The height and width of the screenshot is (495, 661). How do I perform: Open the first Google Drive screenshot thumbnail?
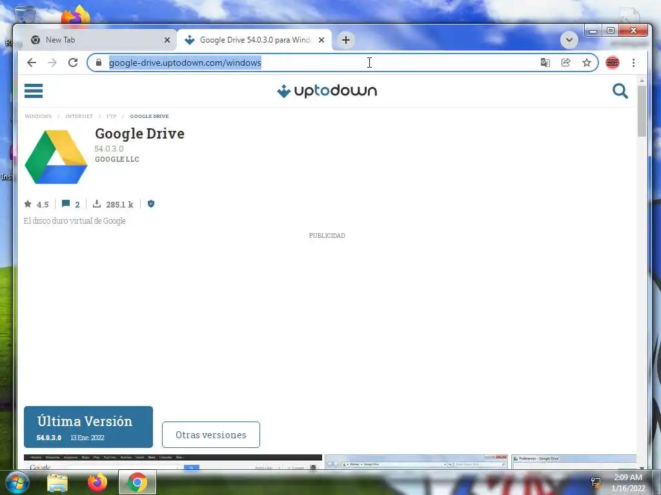pos(173,461)
